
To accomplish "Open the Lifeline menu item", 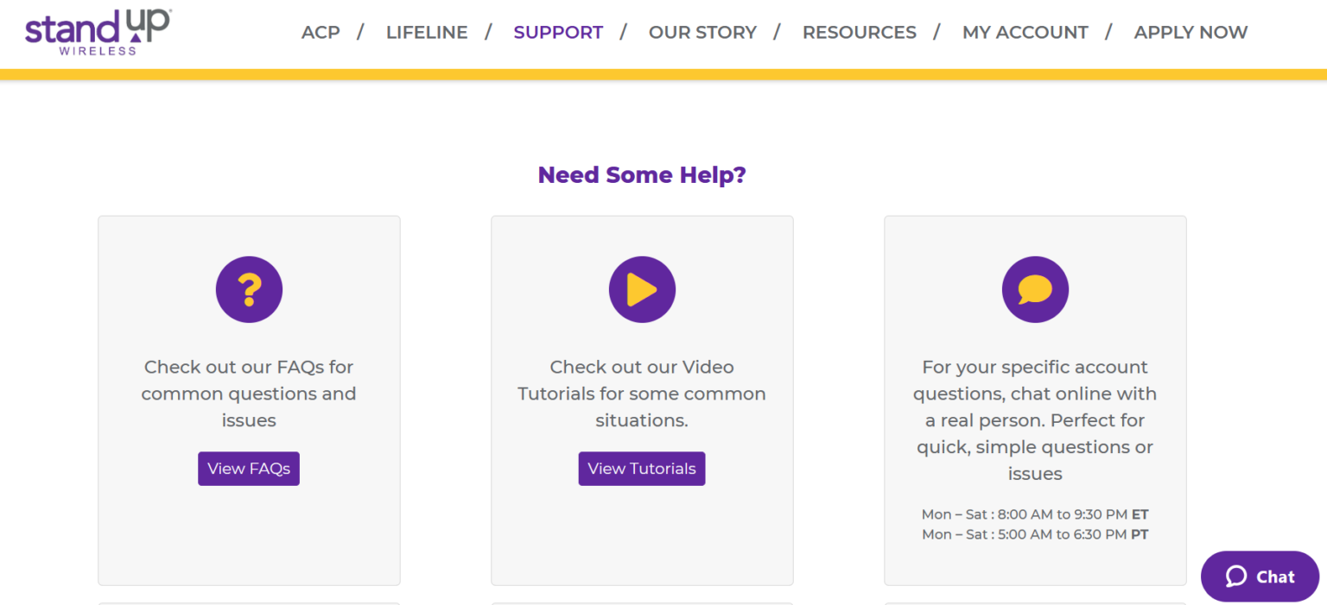I will point(427,33).
